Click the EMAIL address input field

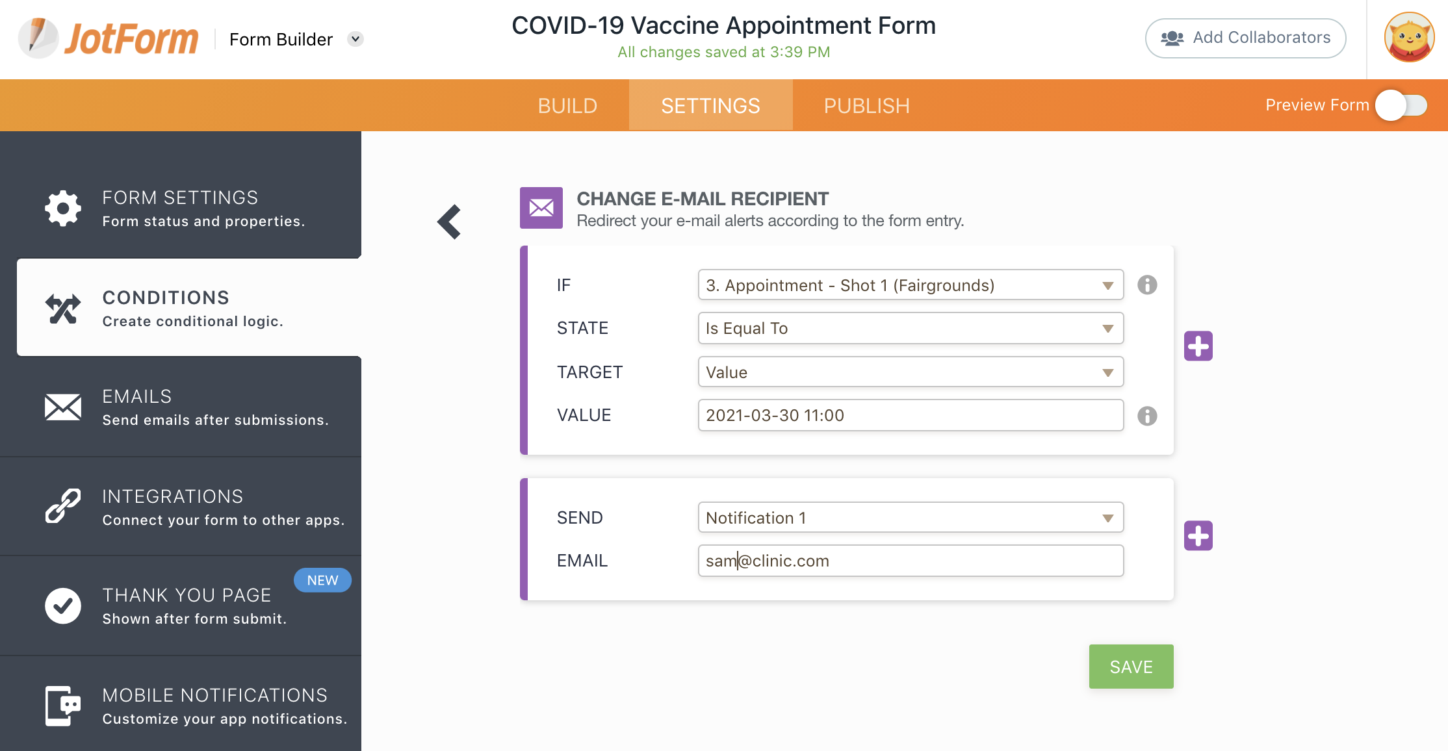[x=910, y=561]
